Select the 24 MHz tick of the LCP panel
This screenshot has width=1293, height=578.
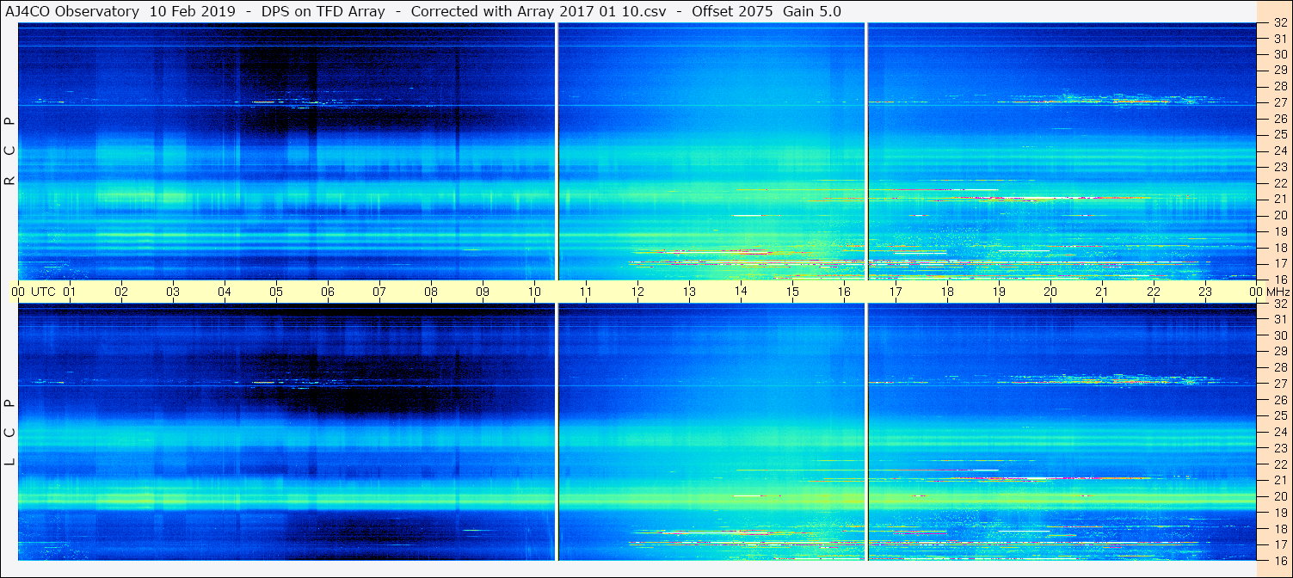pos(1280,432)
